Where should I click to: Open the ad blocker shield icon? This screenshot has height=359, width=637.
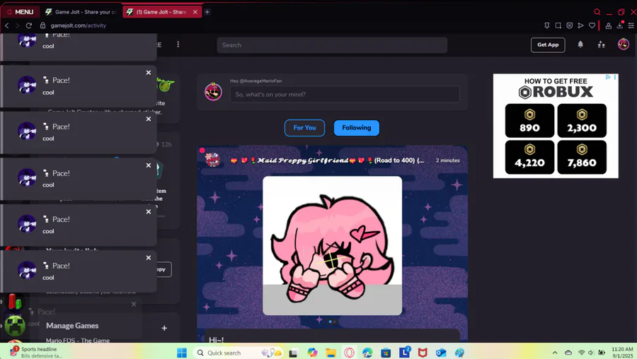[x=570, y=25]
